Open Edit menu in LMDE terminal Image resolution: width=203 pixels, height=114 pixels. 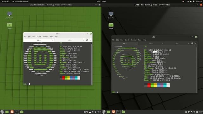pos(117,40)
